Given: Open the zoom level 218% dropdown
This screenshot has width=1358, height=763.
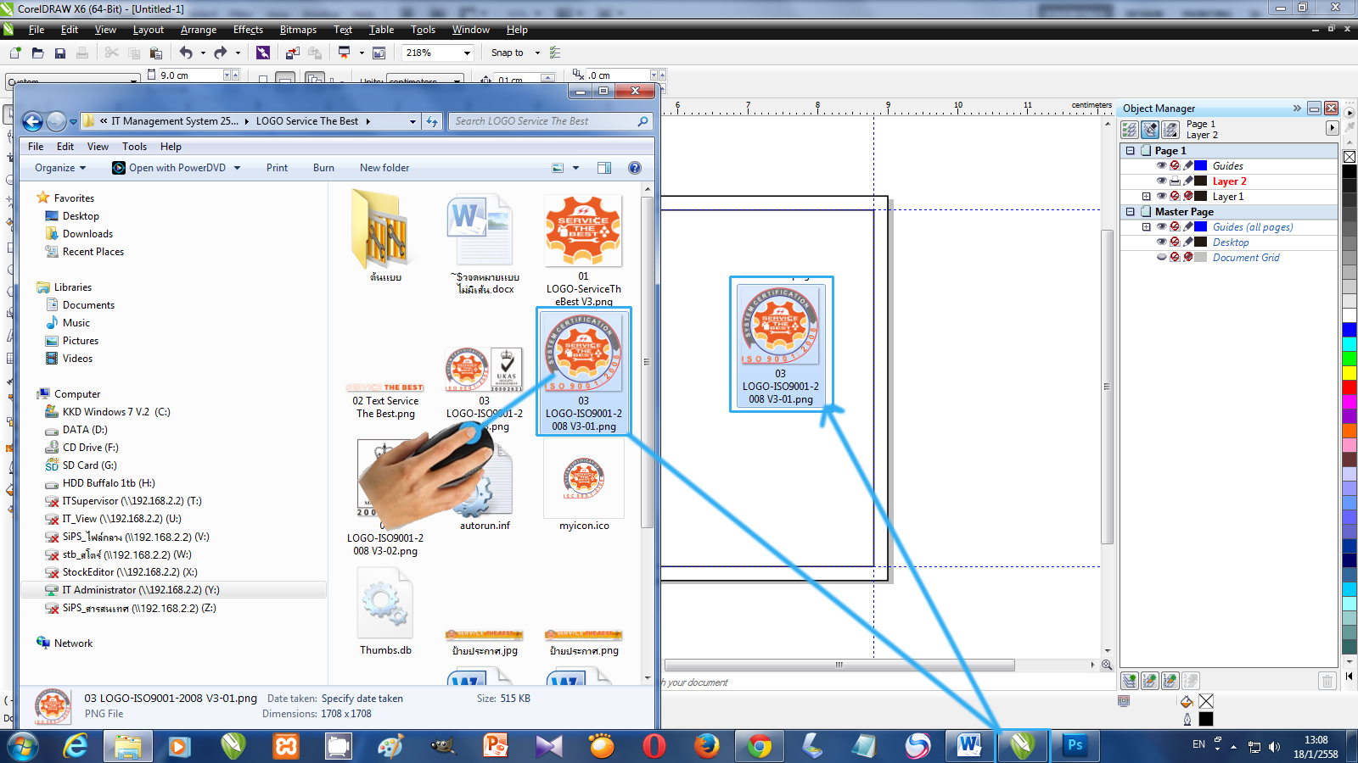Looking at the screenshot, I should pos(467,53).
